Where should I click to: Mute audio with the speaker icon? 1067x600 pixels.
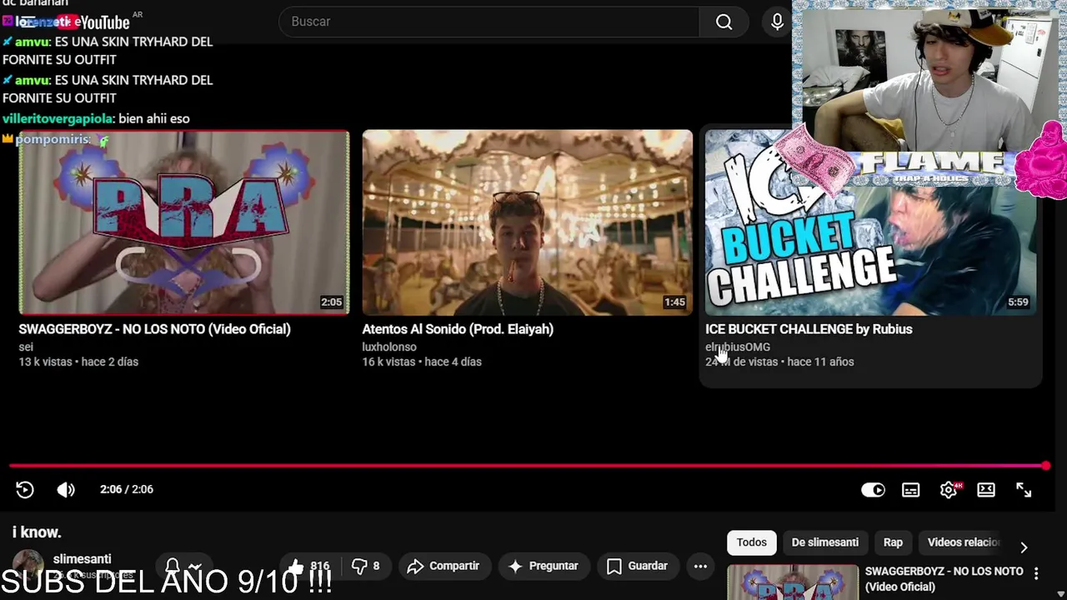pyautogui.click(x=66, y=489)
